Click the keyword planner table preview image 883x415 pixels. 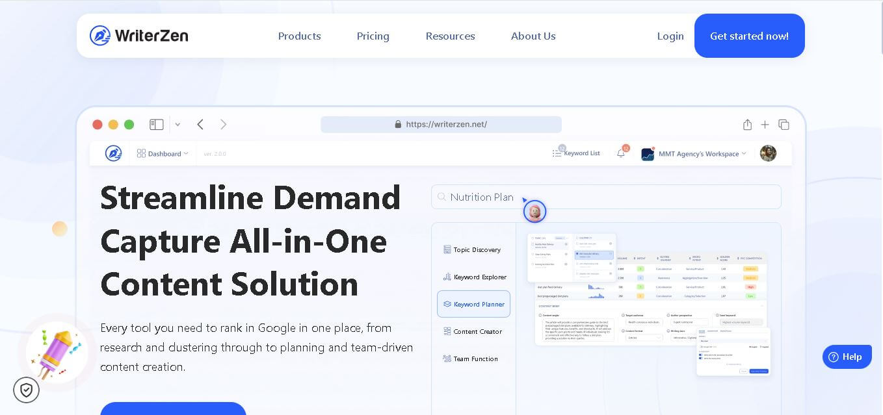pos(649,305)
